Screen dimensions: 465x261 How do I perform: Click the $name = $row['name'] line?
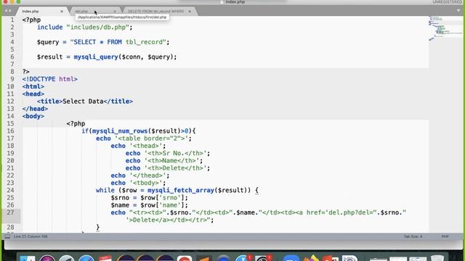[x=149, y=204]
